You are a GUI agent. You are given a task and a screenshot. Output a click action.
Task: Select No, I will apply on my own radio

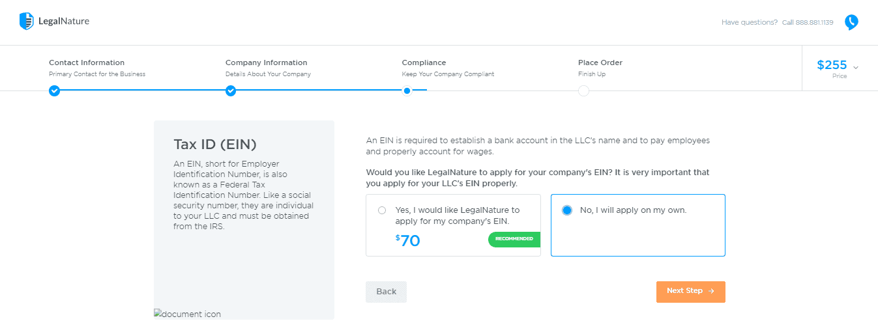567,210
